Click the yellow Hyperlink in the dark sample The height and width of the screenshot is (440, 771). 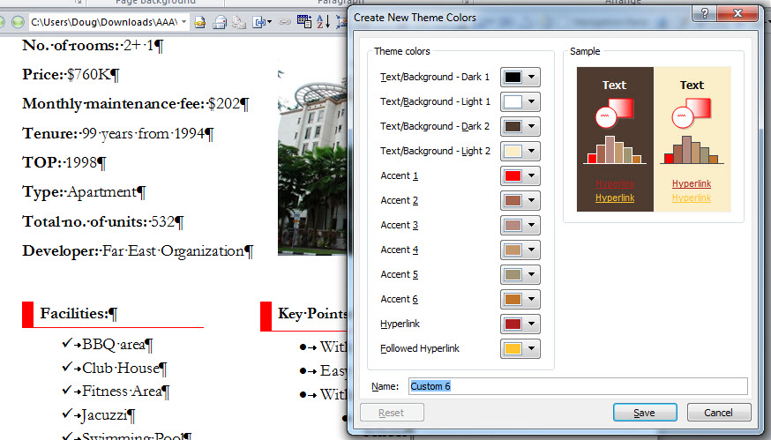tap(615, 198)
